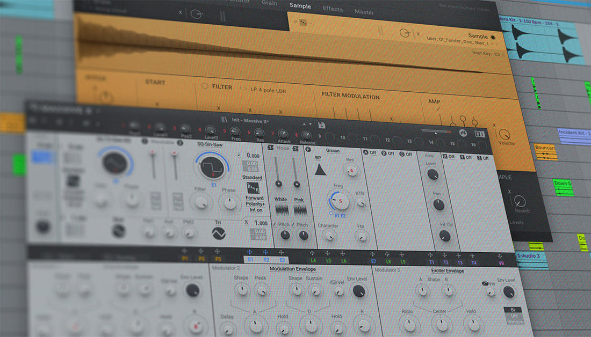
Task: Click the save preset floppy disk icon
Action: (321, 126)
